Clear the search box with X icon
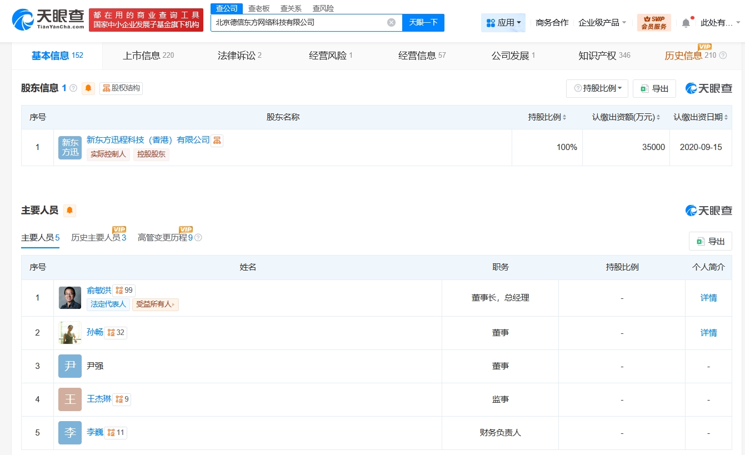745x455 pixels. point(391,23)
